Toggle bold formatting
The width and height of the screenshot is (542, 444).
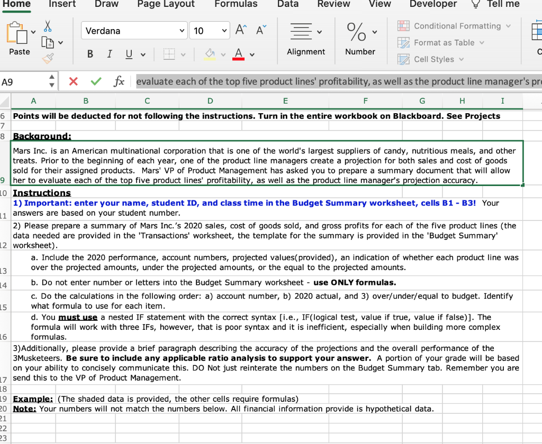click(90, 54)
